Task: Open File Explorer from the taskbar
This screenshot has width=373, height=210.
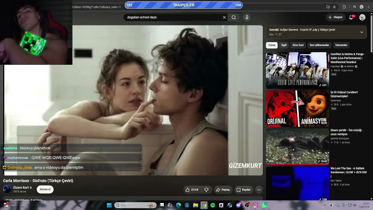Action: pyautogui.click(x=196, y=205)
